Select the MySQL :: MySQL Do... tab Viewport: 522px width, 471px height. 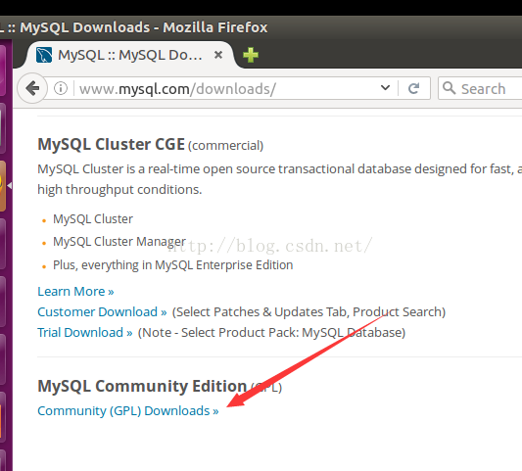[130, 55]
